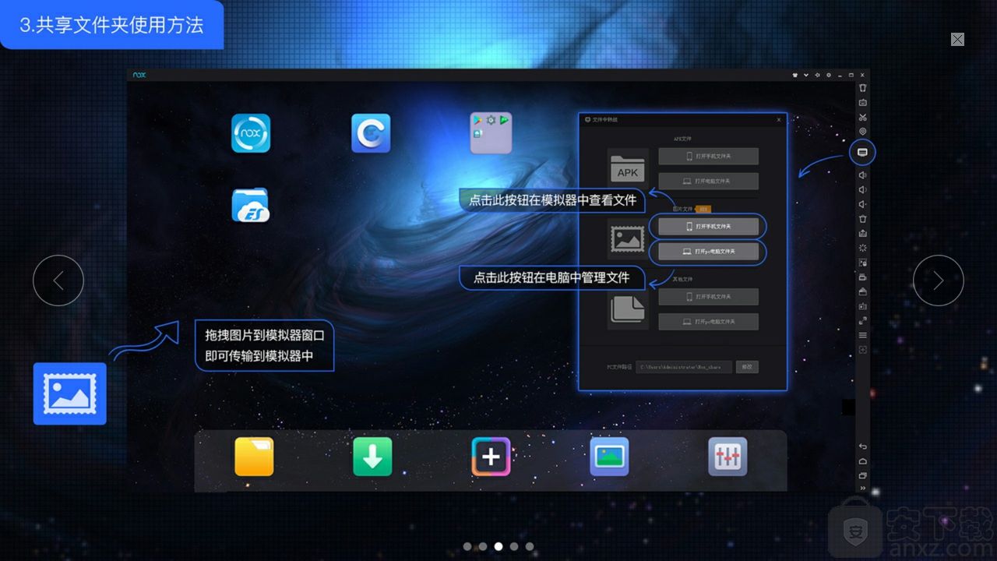Open ES File Explorer app icon
Image resolution: width=997 pixels, height=561 pixels.
[x=251, y=205]
